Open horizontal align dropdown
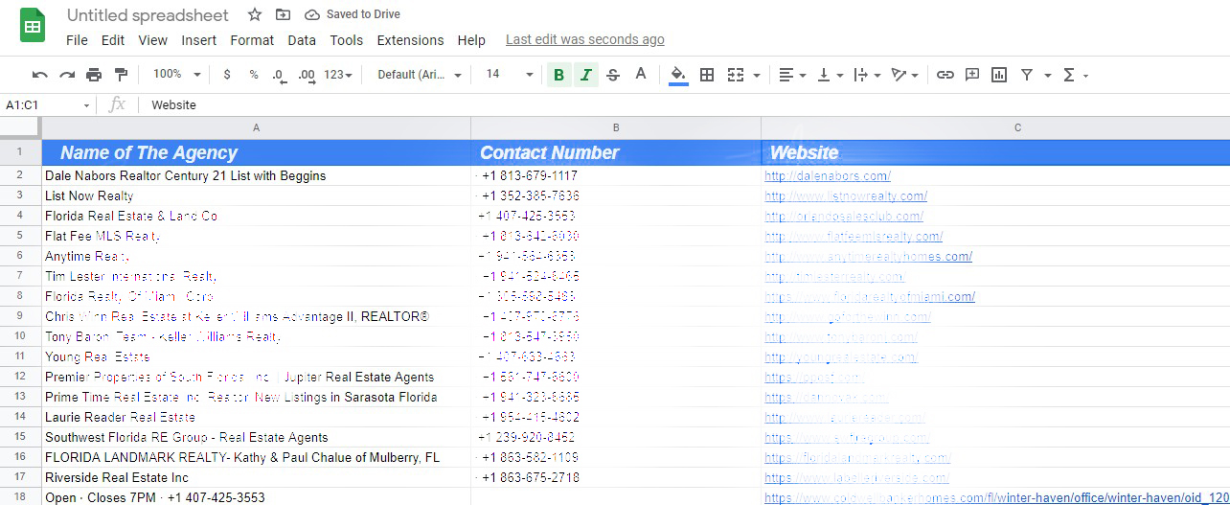The height and width of the screenshot is (505, 1230). tap(791, 75)
